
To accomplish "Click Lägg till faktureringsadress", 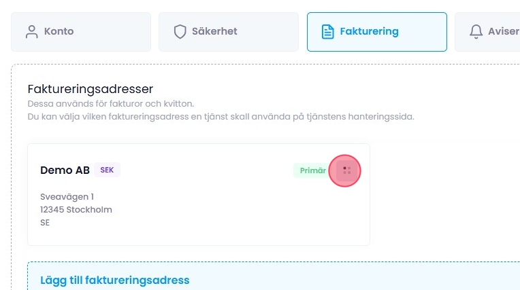I will pos(114,280).
